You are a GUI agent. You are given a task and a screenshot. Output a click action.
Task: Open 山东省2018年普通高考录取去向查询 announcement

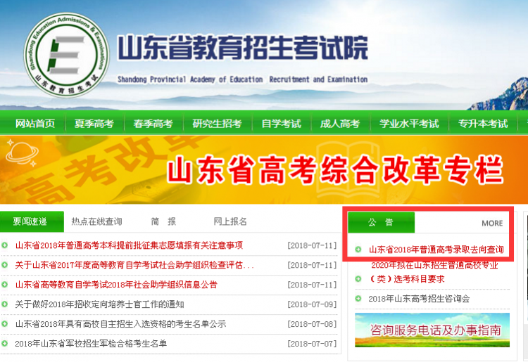[x=436, y=250]
